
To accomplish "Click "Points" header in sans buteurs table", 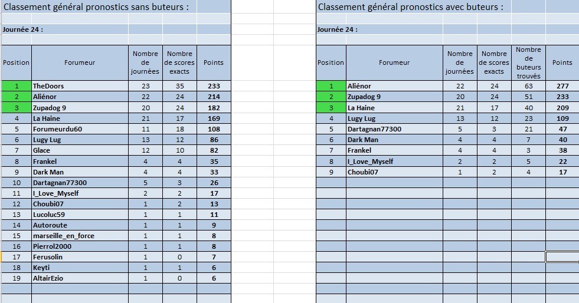I will (x=213, y=62).
